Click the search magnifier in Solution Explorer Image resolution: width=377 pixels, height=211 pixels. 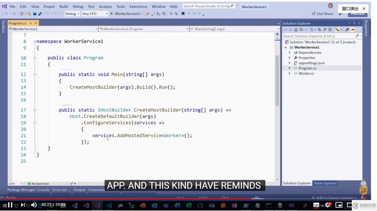click(357, 36)
